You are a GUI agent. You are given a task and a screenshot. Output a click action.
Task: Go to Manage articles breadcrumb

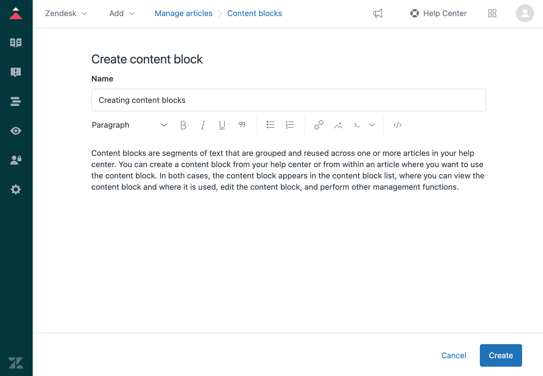pos(183,13)
